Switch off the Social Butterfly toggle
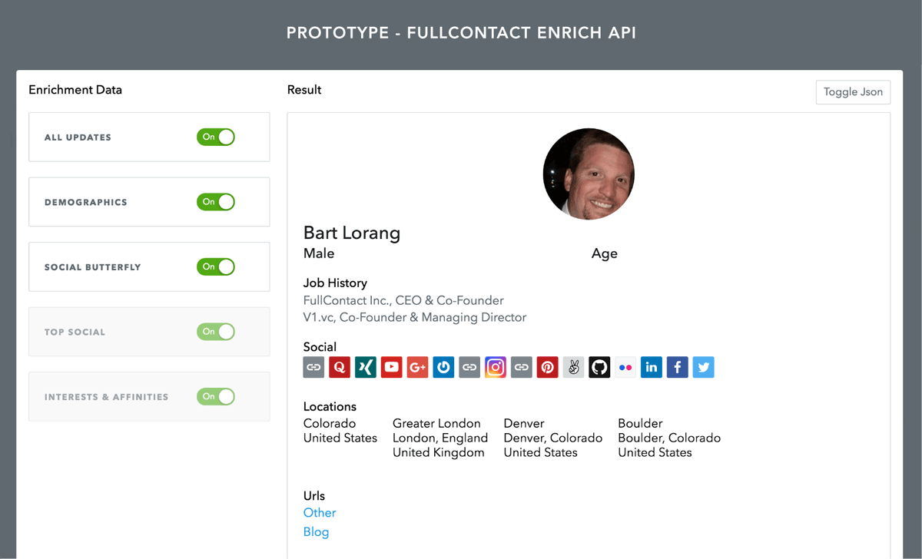This screenshot has width=922, height=559. click(216, 266)
